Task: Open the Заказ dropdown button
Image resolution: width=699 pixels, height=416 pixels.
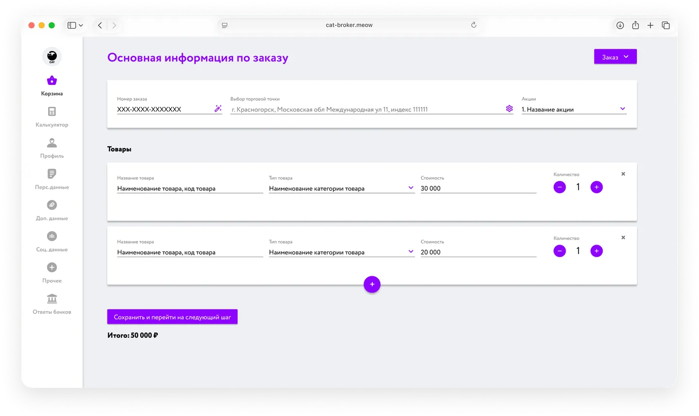Action: 615,57
